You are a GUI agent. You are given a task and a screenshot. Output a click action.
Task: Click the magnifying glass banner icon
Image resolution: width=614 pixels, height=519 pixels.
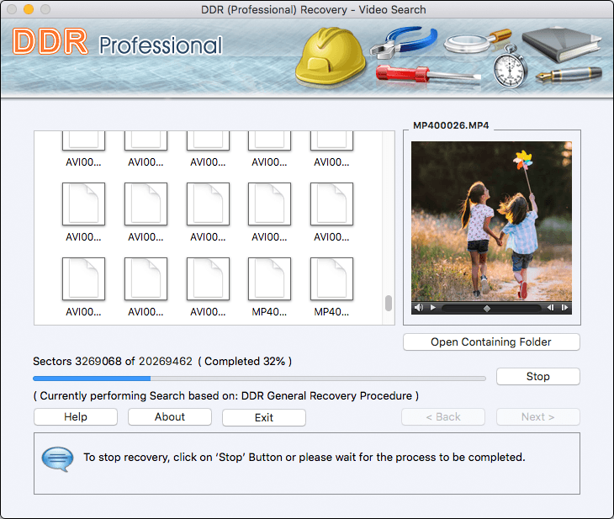(478, 41)
